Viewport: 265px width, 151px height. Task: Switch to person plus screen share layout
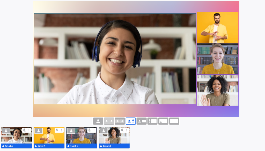tap(142, 121)
